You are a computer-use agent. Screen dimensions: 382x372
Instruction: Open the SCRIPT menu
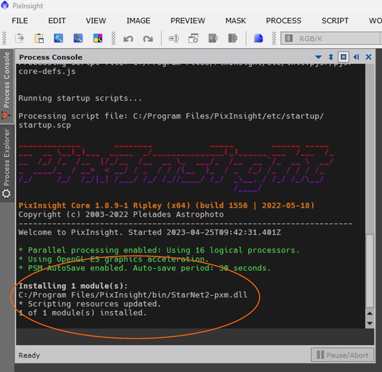(335, 21)
